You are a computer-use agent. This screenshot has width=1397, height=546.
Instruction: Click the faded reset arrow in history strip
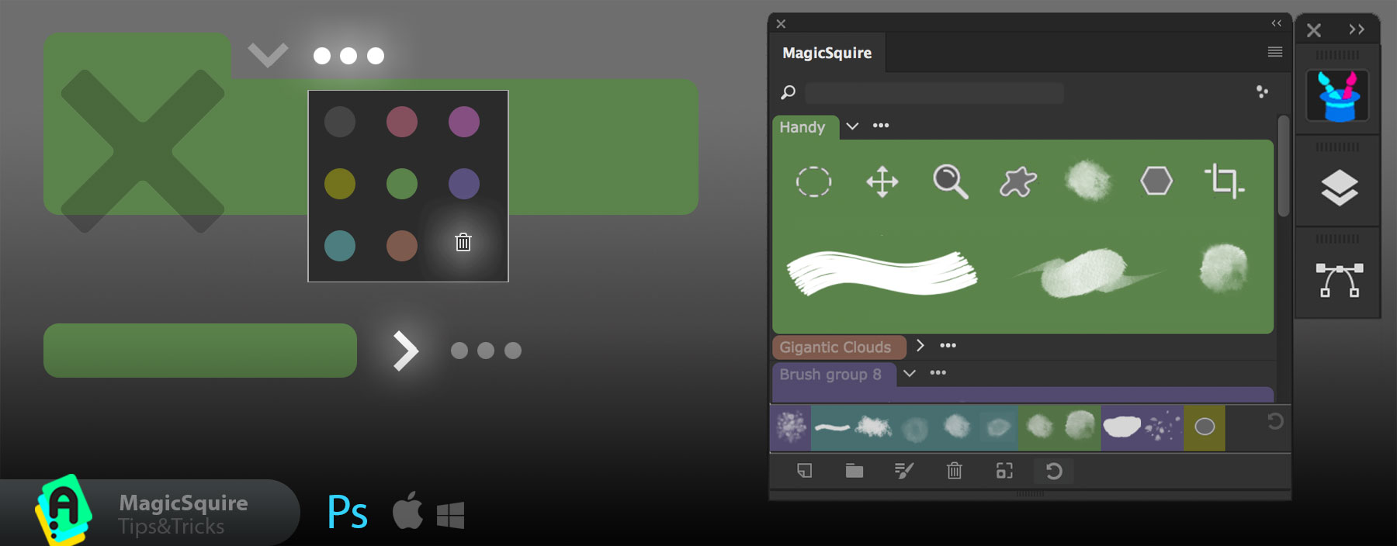pos(1275,421)
